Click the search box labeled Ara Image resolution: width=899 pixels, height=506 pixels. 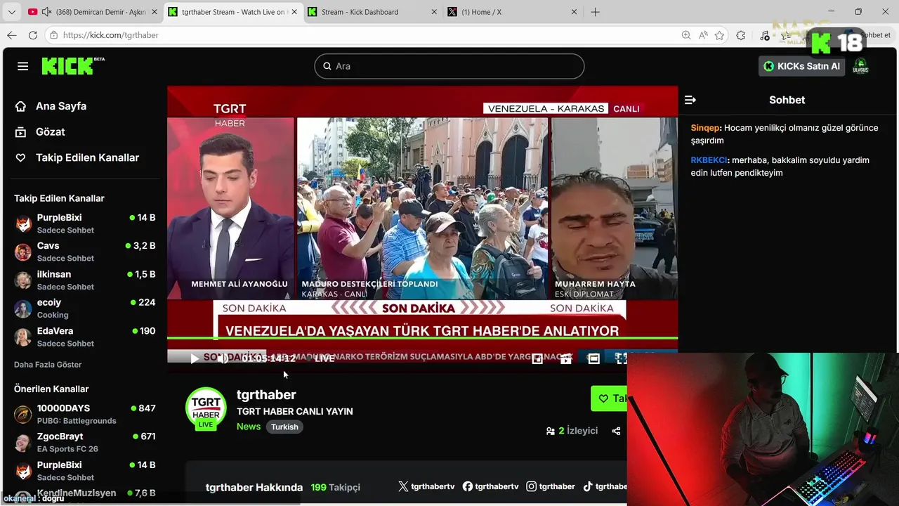449,66
